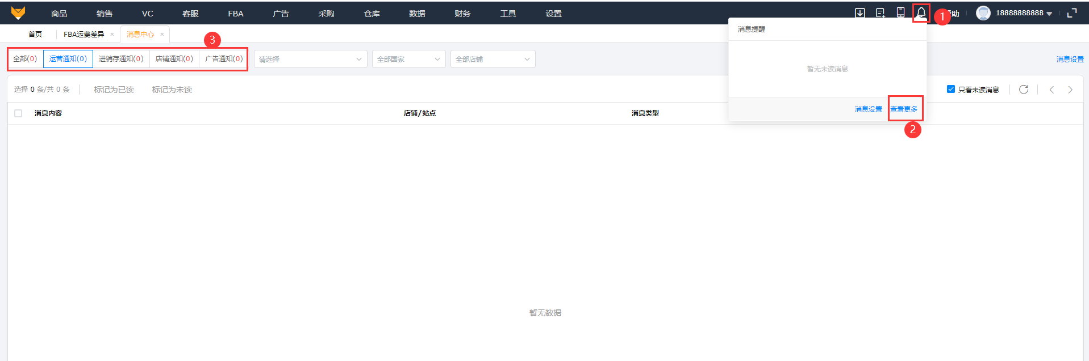Close the FBA运费差异 tab
The width and height of the screenshot is (1089, 361).
[112, 35]
